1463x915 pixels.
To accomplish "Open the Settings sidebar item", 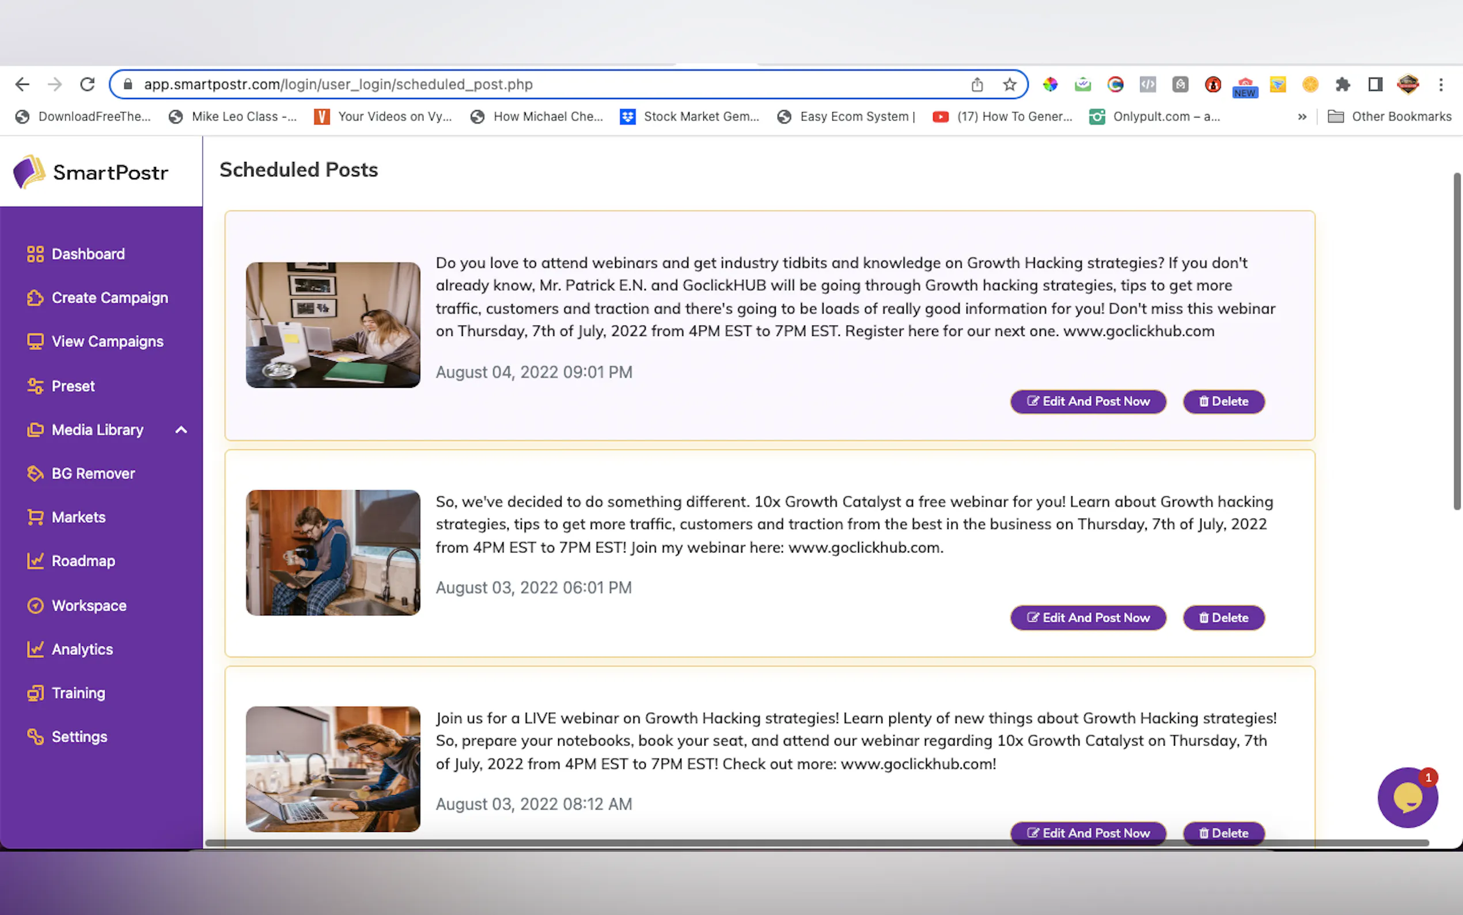I will tap(79, 736).
